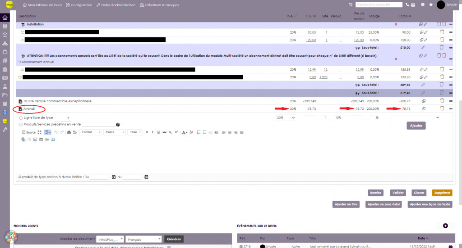The image size is (462, 248).
Task: Click the orange Supprimer button
Action: pyautogui.click(x=442, y=193)
